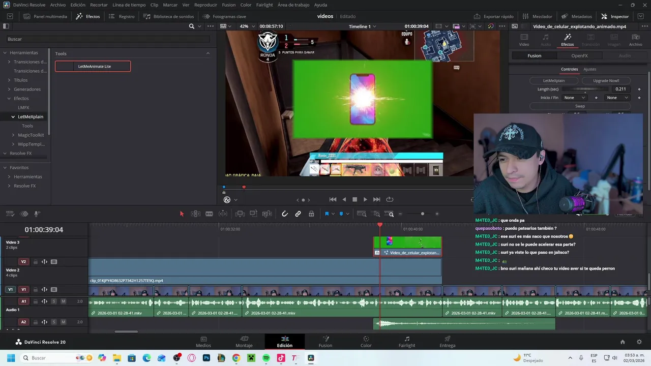This screenshot has width=651, height=366.
Task: Switch to the Medios page
Action: tap(203, 342)
